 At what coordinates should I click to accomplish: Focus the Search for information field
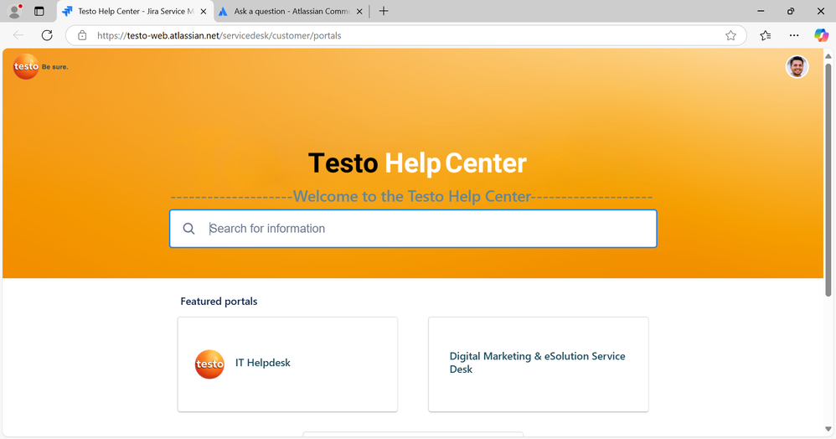point(413,229)
